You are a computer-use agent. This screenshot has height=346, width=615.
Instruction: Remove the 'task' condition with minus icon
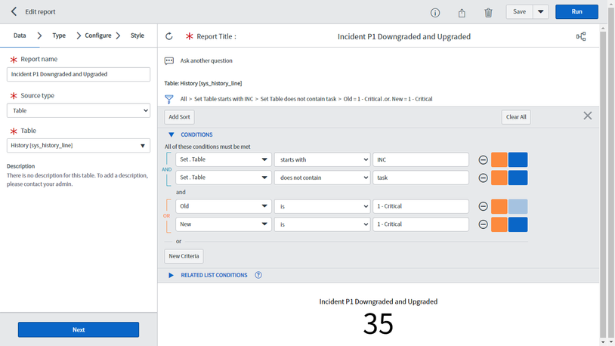[484, 178]
